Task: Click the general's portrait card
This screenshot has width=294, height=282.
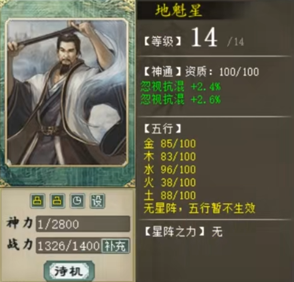Action: 67,92
